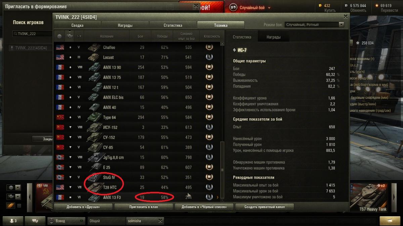Open the contacts icon showing 3 online
The height and width of the screenshot is (226, 403).
[13, 221]
